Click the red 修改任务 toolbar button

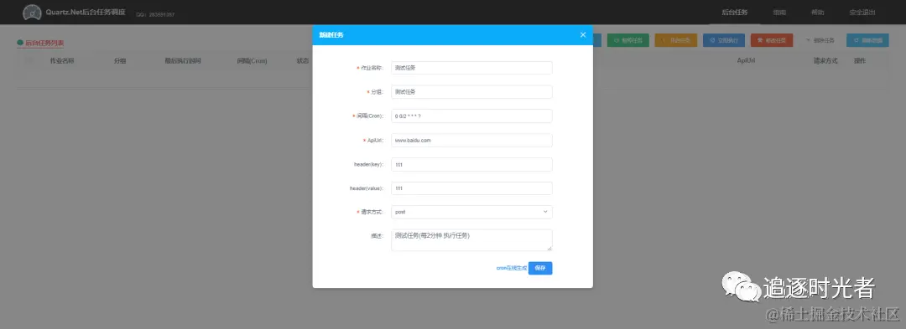[x=772, y=40]
